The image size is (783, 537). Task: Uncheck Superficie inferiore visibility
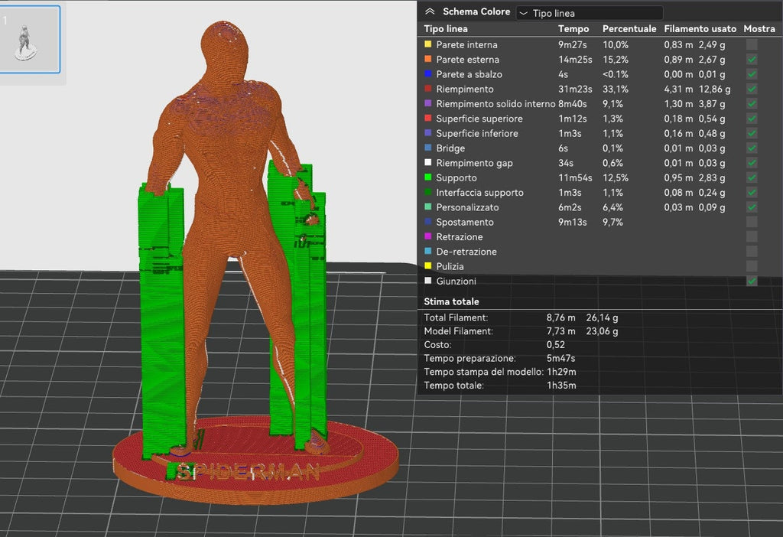(x=752, y=133)
